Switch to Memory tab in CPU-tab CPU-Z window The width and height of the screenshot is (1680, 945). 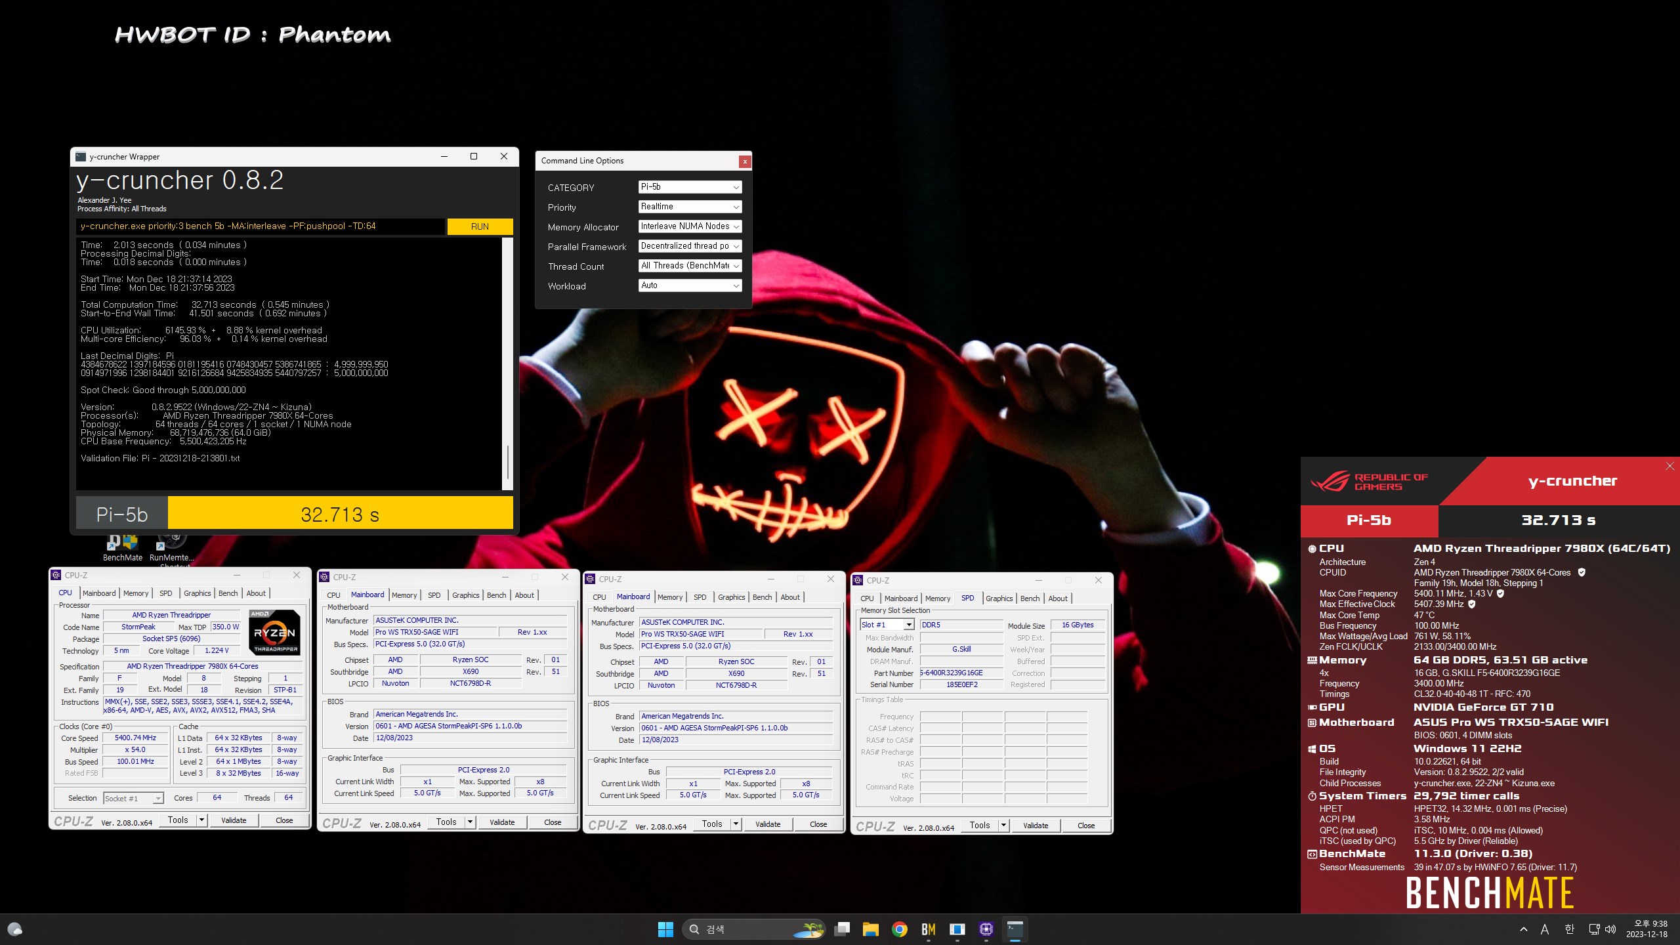coord(136,593)
